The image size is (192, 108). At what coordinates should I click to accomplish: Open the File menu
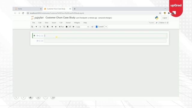point(34,23)
